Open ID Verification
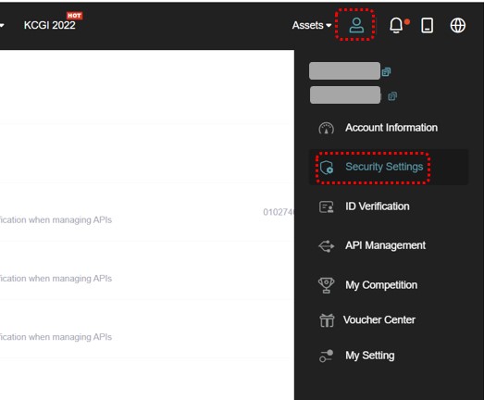Image resolution: width=484 pixels, height=400 pixels. (x=378, y=206)
